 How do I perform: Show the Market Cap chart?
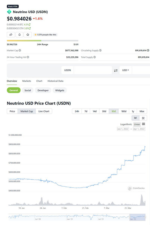point(26,111)
